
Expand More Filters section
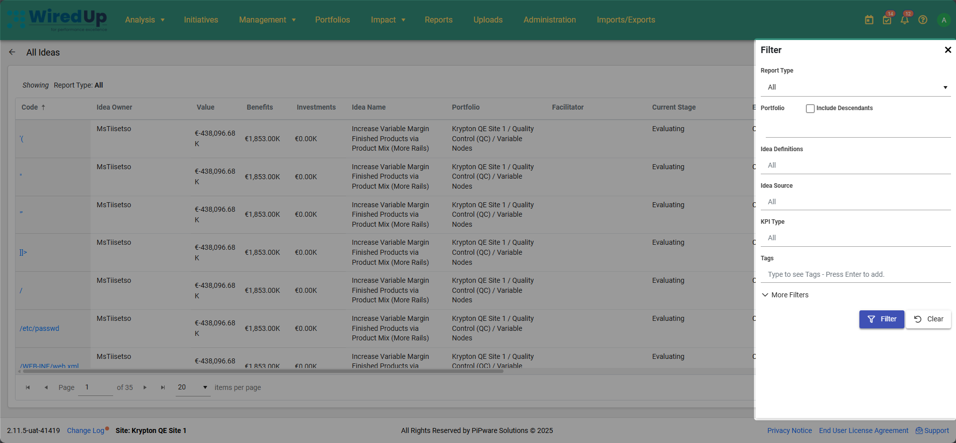785,295
